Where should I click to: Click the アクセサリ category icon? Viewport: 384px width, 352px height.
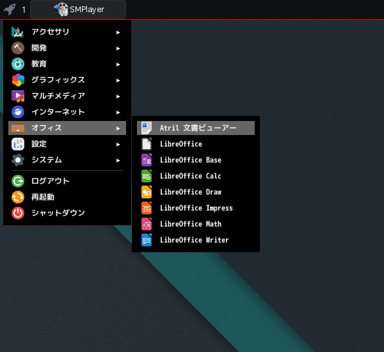pos(18,32)
